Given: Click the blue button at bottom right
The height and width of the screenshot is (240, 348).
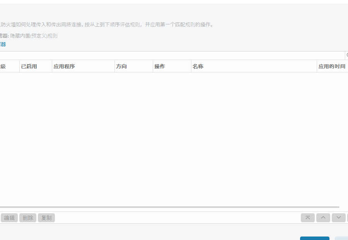Looking at the screenshot, I should tap(314, 238).
